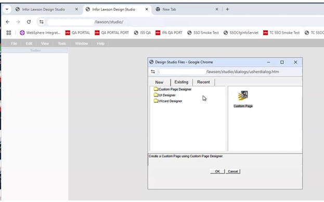Open the Edit menu

29,44
